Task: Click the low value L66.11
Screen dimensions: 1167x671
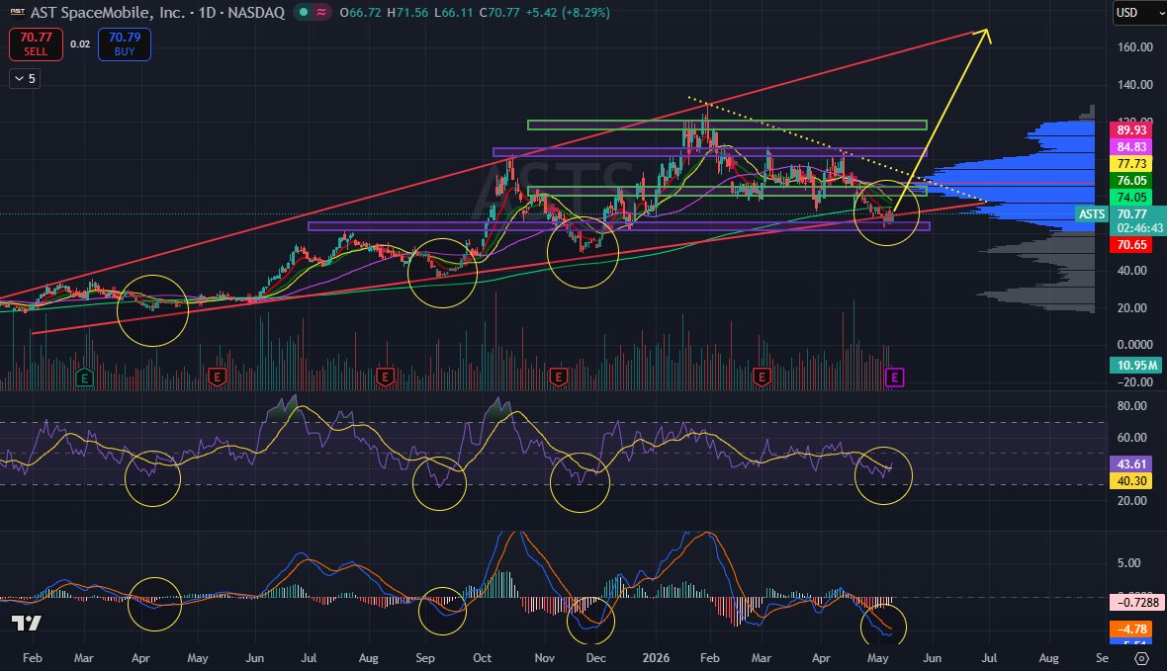Action: coord(453,13)
